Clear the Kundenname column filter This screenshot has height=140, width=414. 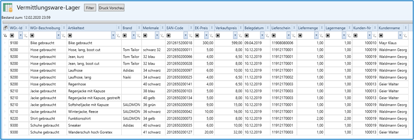click(x=405, y=35)
